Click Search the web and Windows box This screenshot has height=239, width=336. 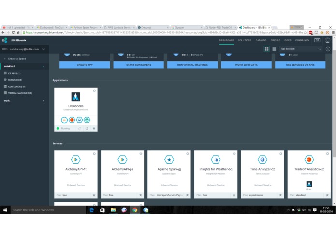48,210
